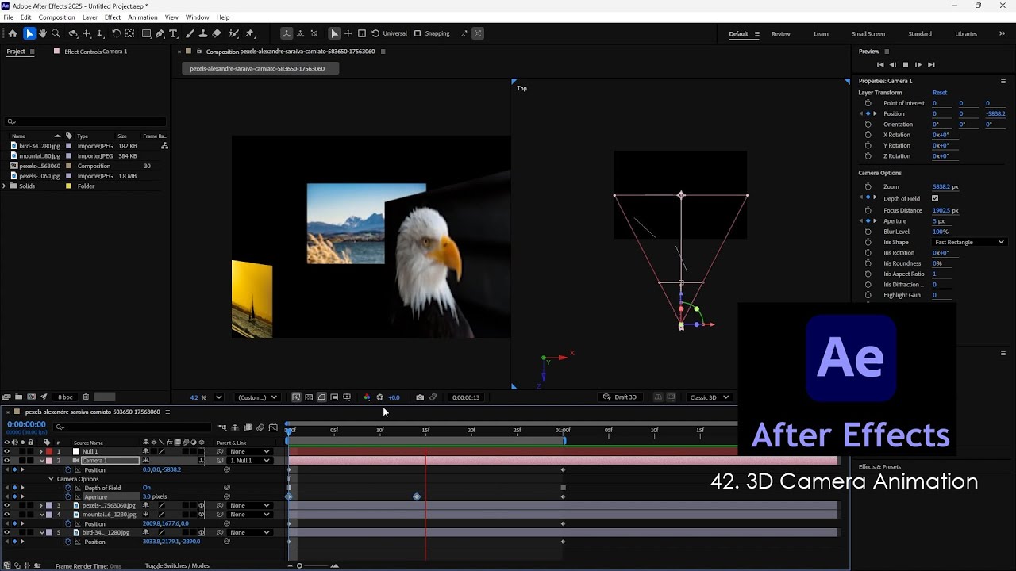1016x571 pixels.
Task: Pick the Zoom magnifier tool
Action: click(56, 33)
